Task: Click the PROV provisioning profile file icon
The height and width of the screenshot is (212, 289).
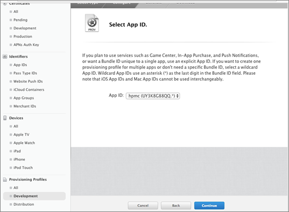Action: 92,23
